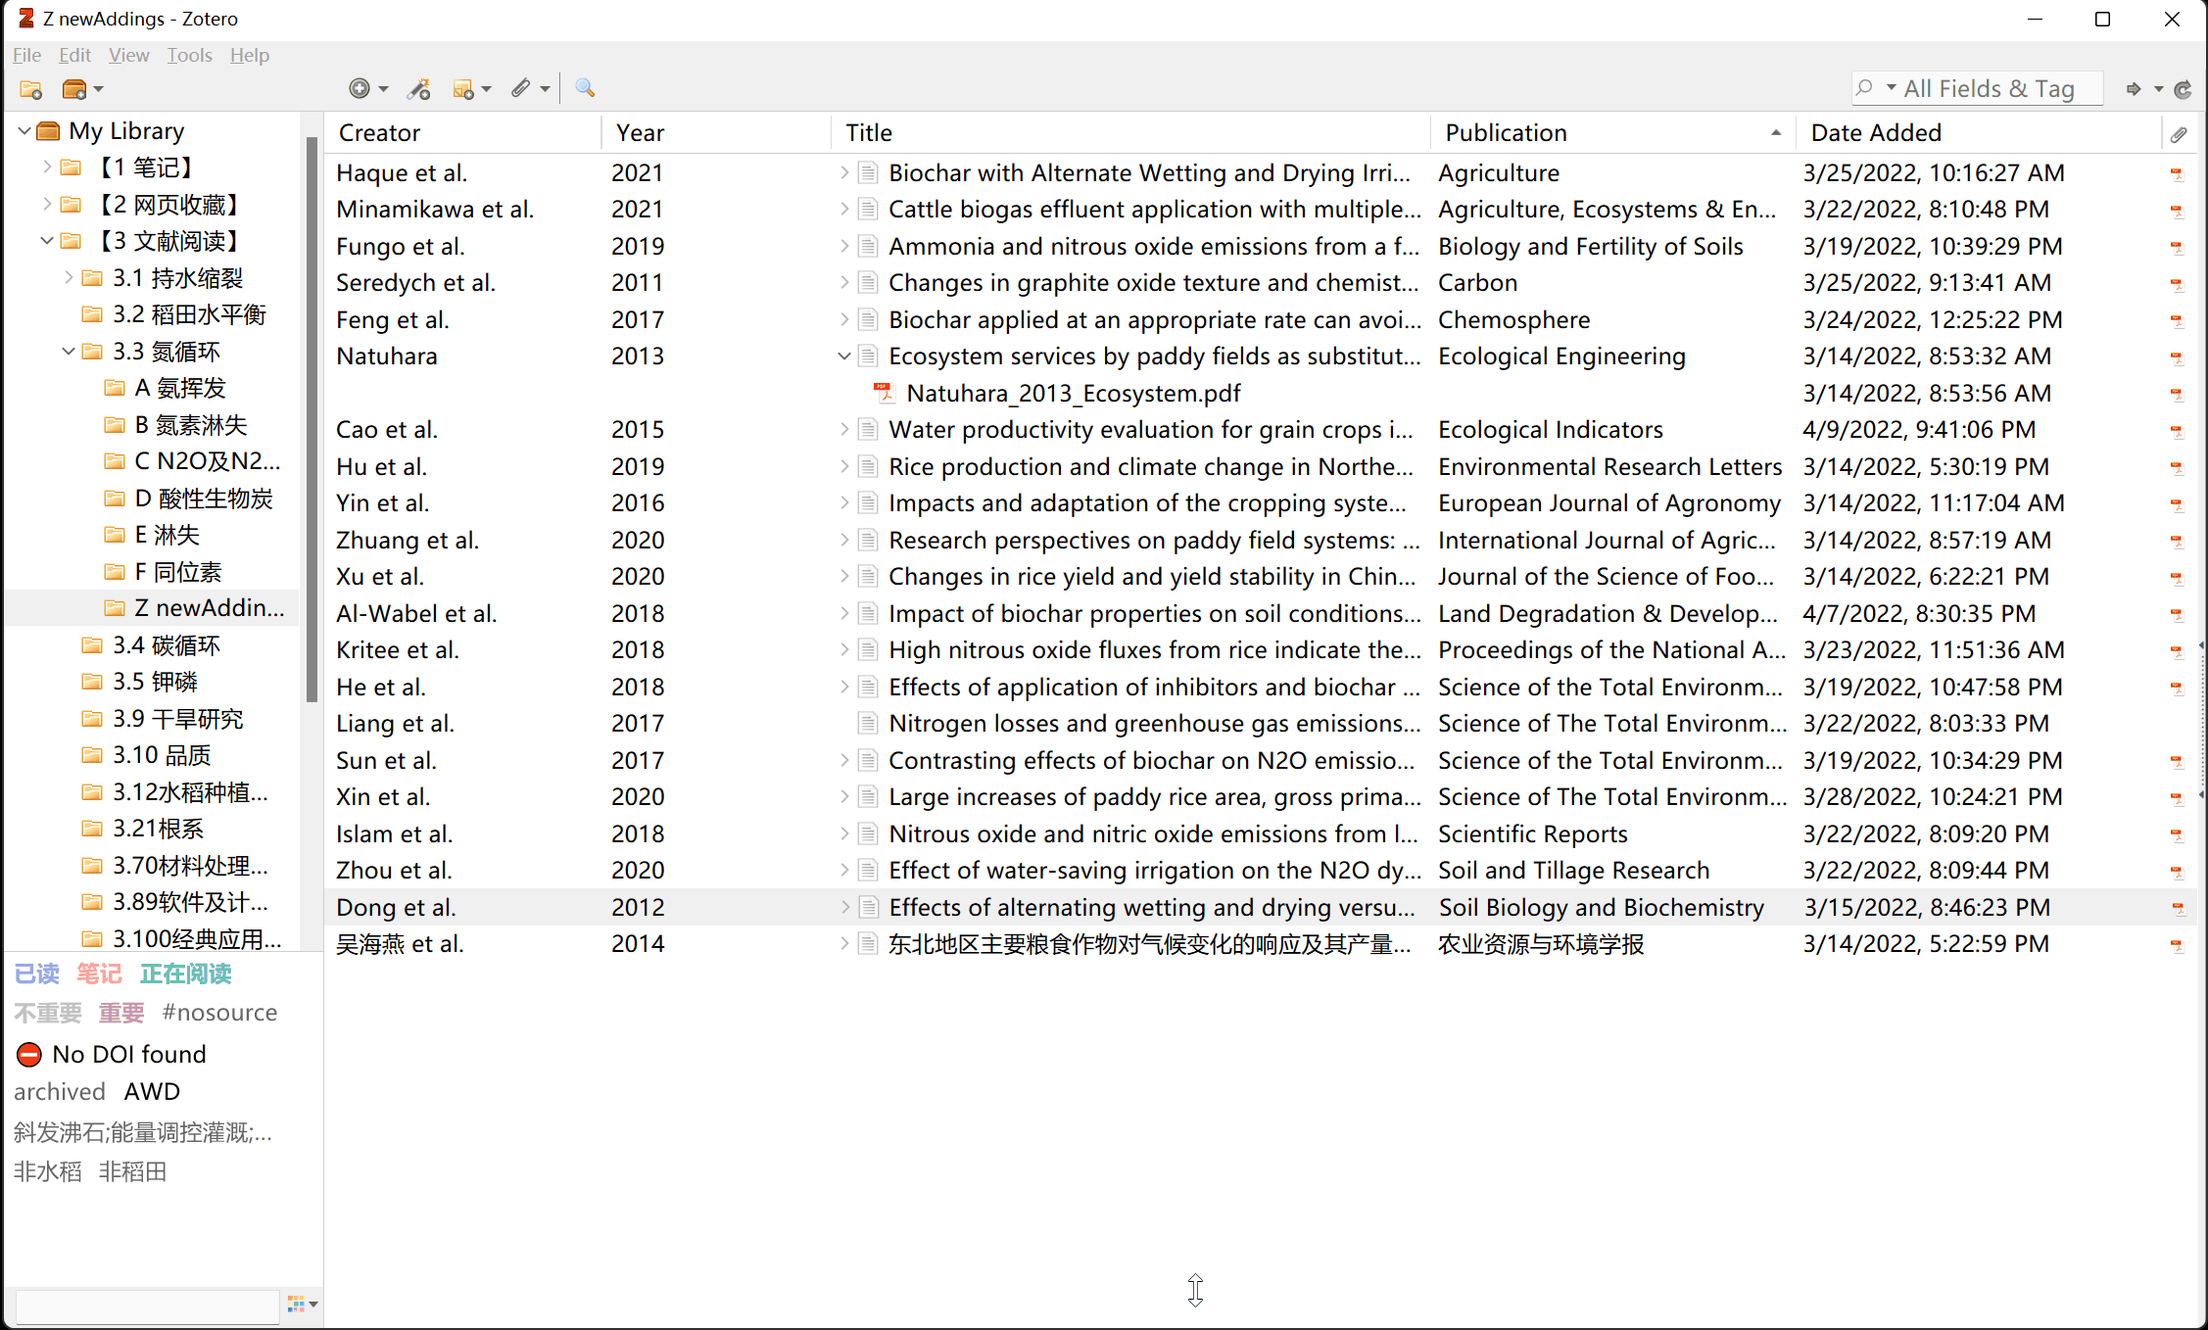2208x1330 pixels.
Task: Toggle the 已读 tag filter
Action: pos(37,974)
